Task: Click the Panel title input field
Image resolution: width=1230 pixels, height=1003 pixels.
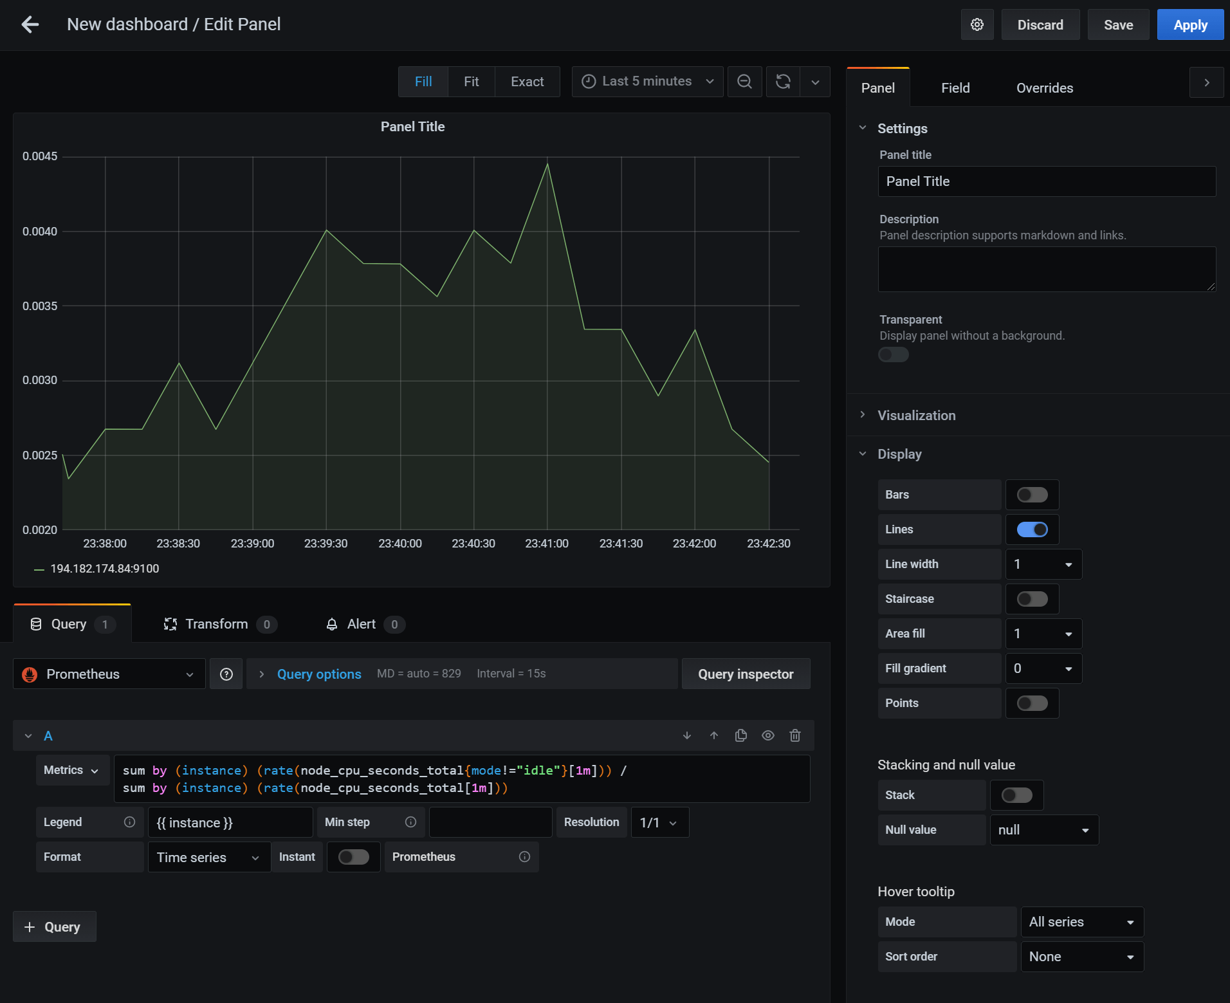Action: (1046, 181)
